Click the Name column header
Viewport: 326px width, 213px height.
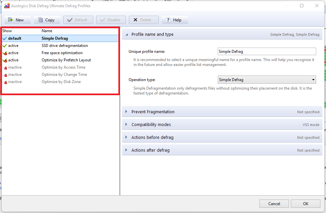pyautogui.click(x=80, y=31)
